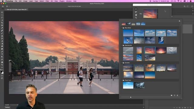This screenshot has height=109, width=194.
Task: Choose the Sky Brush tool in Sky Replacement
Action: click(136, 12)
